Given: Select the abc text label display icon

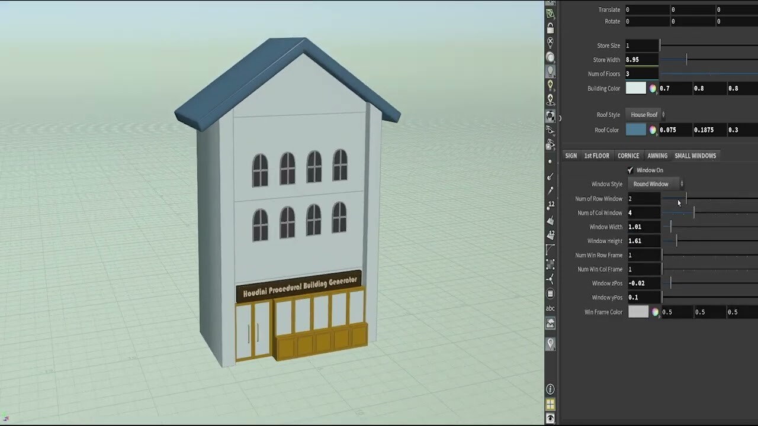Looking at the screenshot, I should tap(550, 308).
